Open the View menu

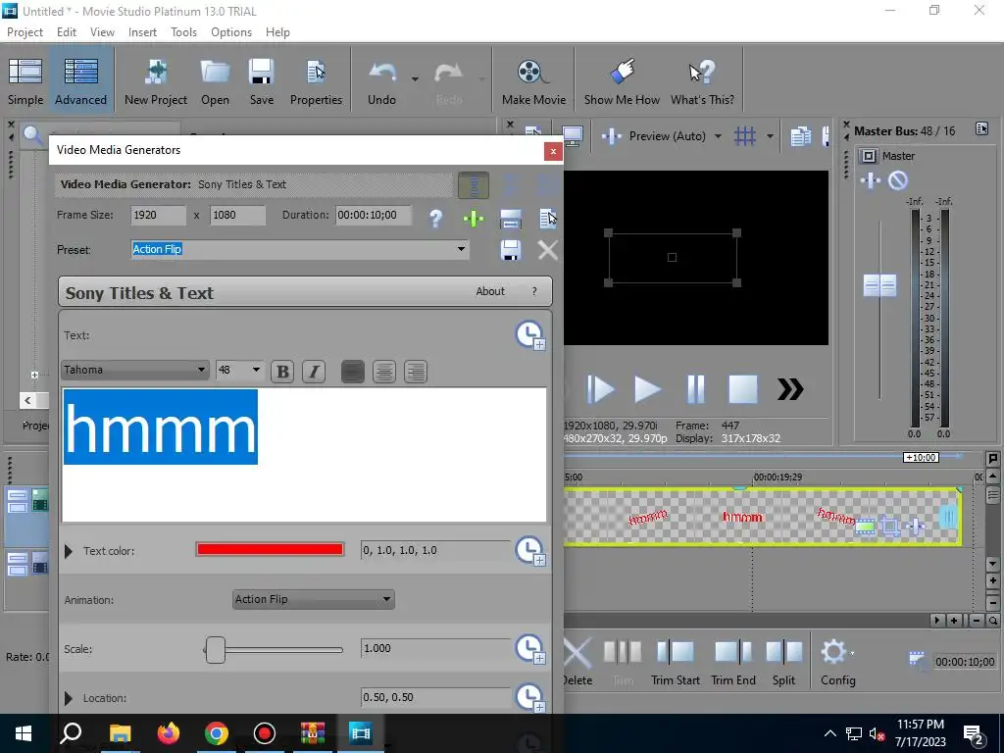point(102,32)
